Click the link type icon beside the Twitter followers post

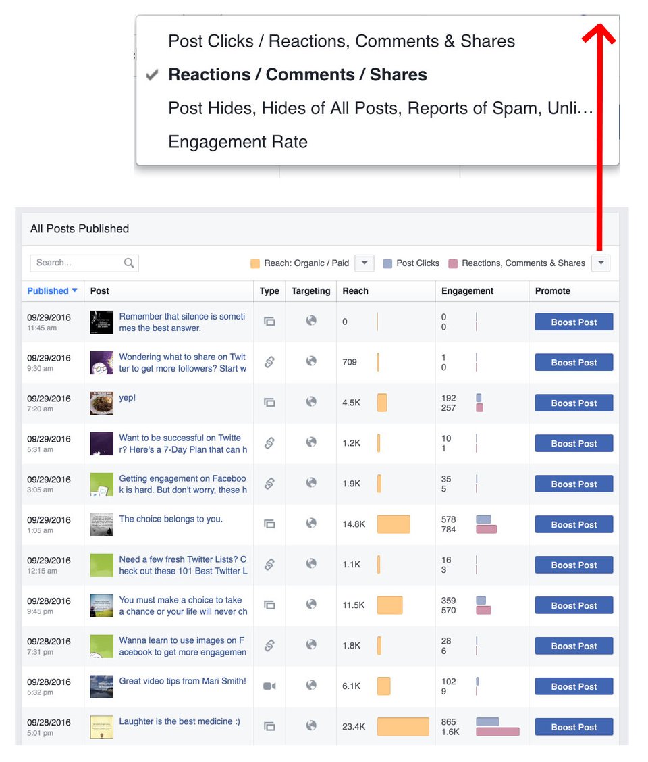coord(270,362)
